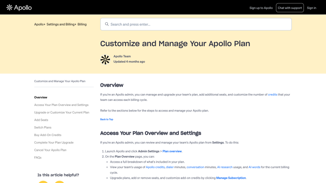Open dialer link

point(170,167)
